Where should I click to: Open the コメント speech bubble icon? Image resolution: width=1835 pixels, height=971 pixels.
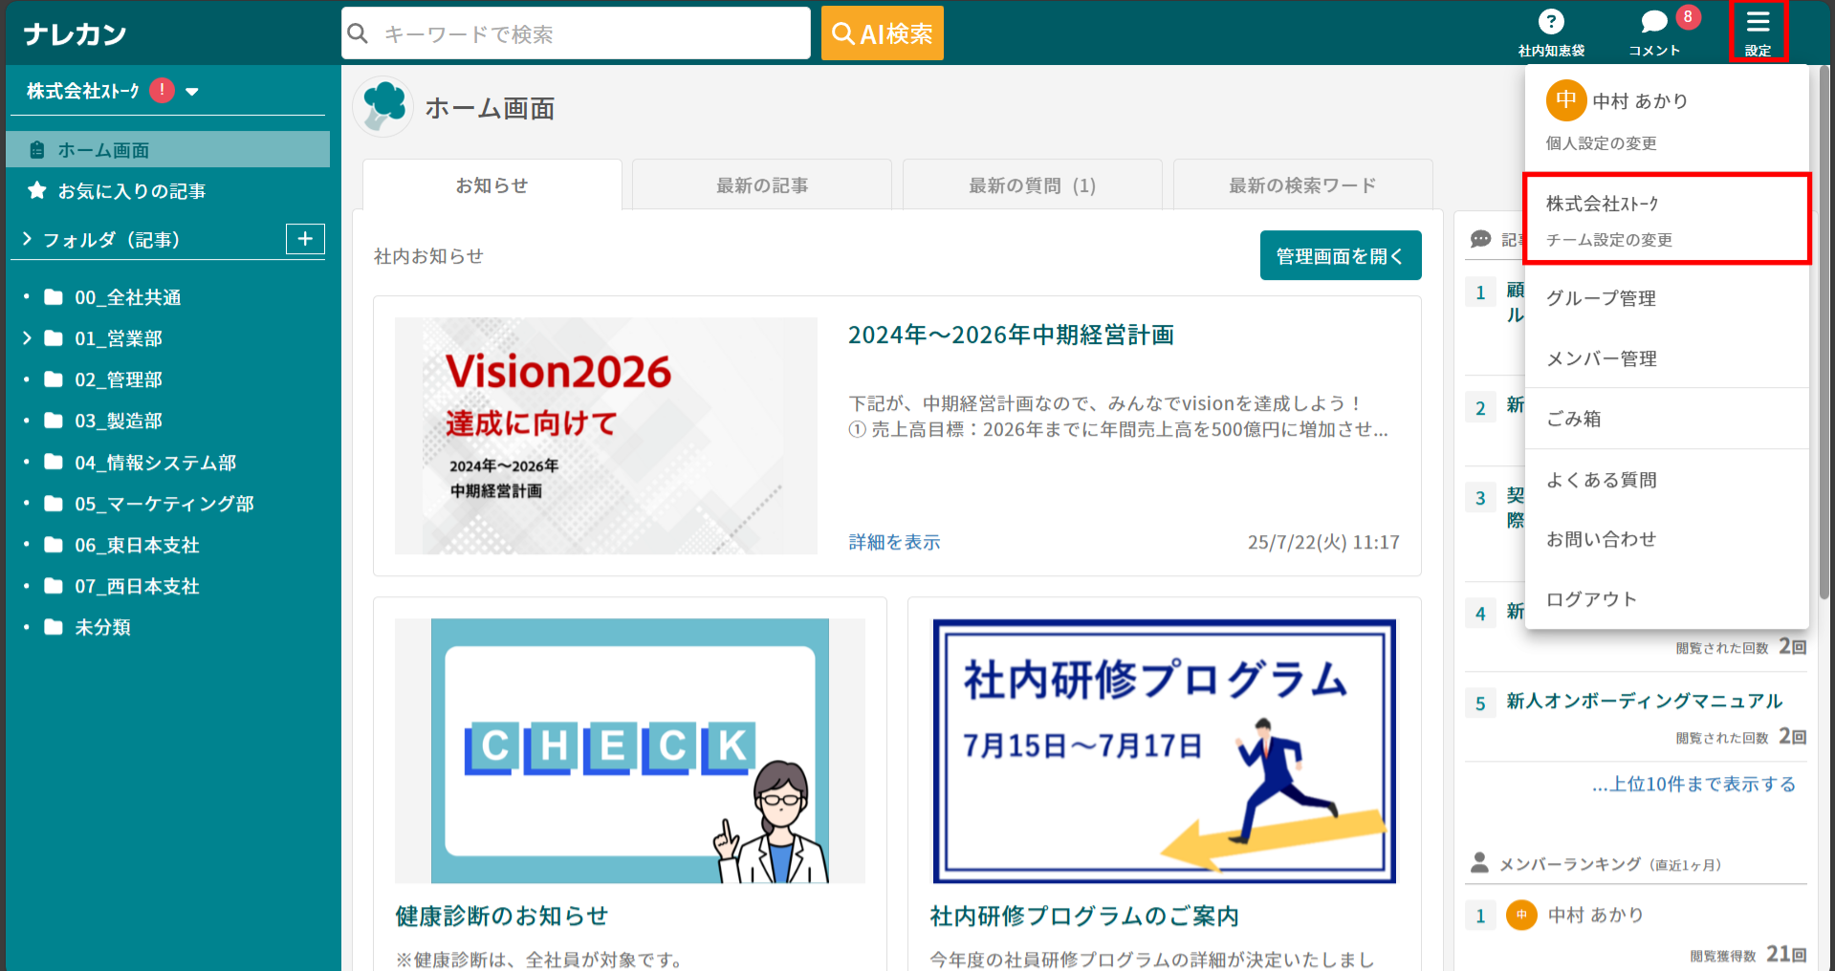1653,22
